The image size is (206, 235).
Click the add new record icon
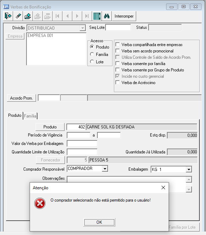point(28,16)
